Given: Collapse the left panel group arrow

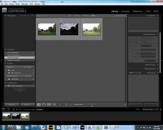Looking at the screenshot, I should tap(1, 61).
